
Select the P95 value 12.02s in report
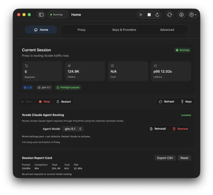coord(78,168)
